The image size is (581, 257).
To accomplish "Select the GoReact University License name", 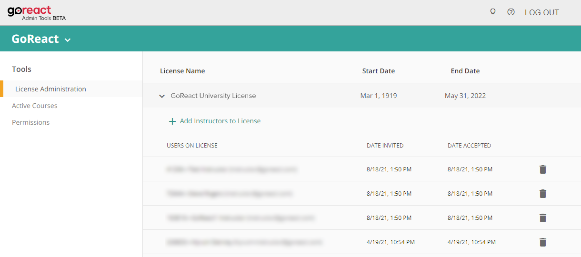I will tap(213, 96).
